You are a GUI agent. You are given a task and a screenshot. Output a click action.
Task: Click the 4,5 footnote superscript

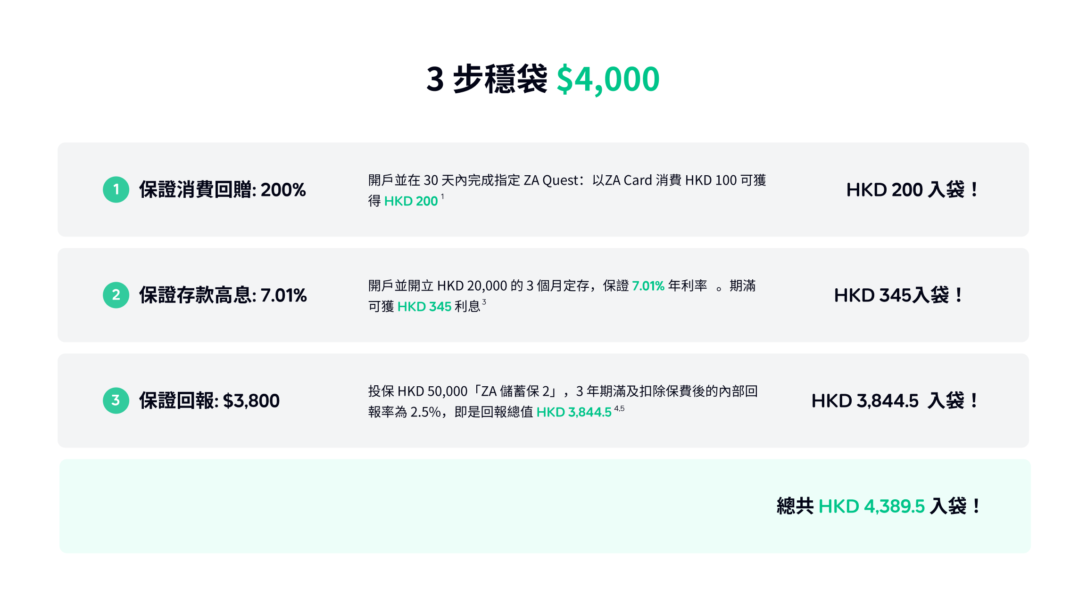pyautogui.click(x=619, y=408)
